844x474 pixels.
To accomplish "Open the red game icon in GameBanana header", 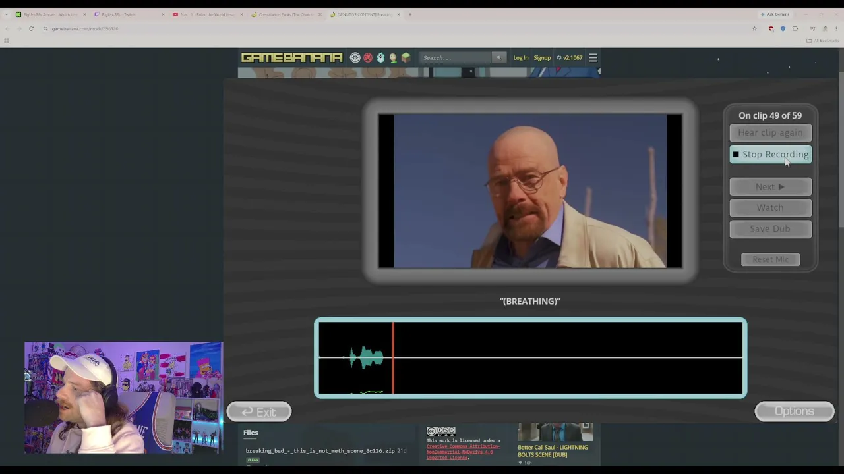I will click(368, 58).
